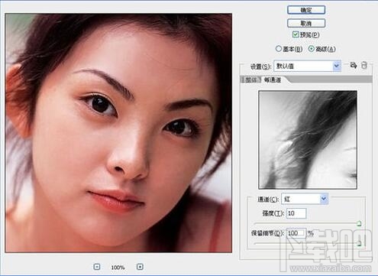Select the 高级(A) advanced radio button
The width and height of the screenshot is (378, 276).
311,49
